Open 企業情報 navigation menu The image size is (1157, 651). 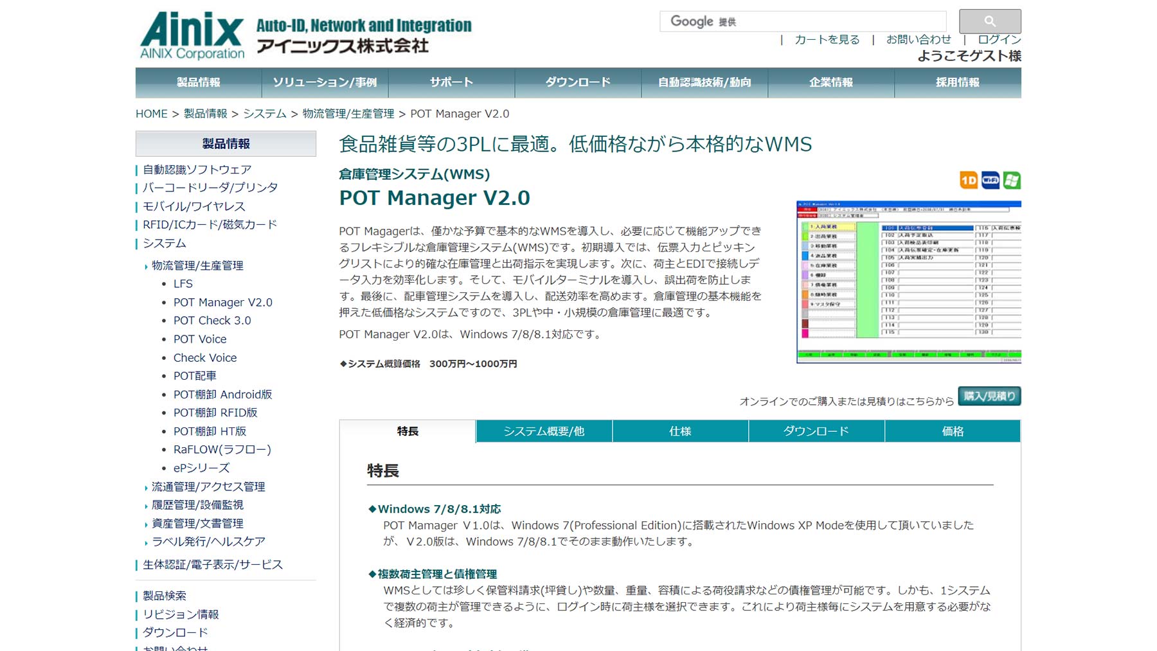[831, 82]
